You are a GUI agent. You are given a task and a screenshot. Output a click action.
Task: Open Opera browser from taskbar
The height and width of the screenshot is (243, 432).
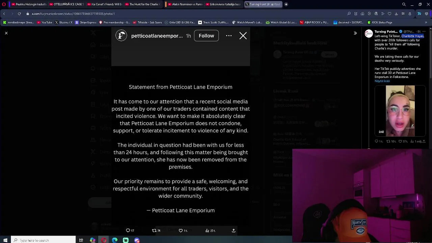104,240
